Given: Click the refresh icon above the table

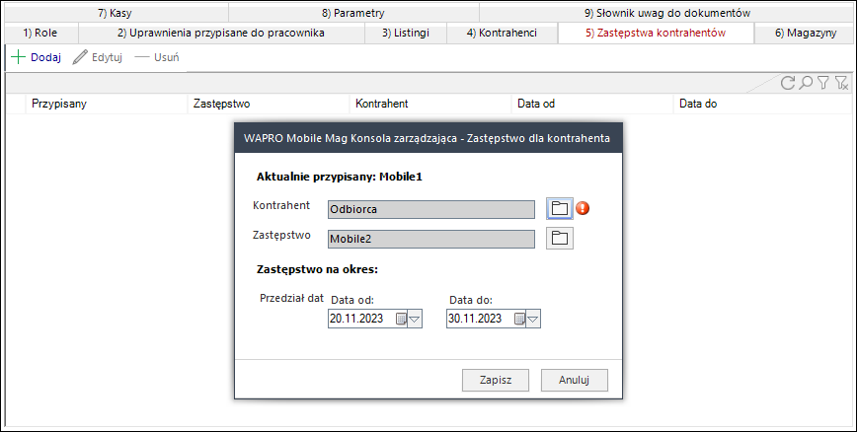Looking at the screenshot, I should 788,84.
